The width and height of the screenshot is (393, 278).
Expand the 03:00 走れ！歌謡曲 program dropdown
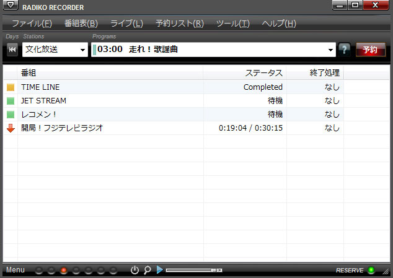tap(213, 50)
